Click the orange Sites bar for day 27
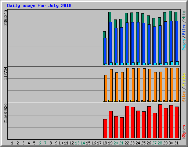 [155, 87]
